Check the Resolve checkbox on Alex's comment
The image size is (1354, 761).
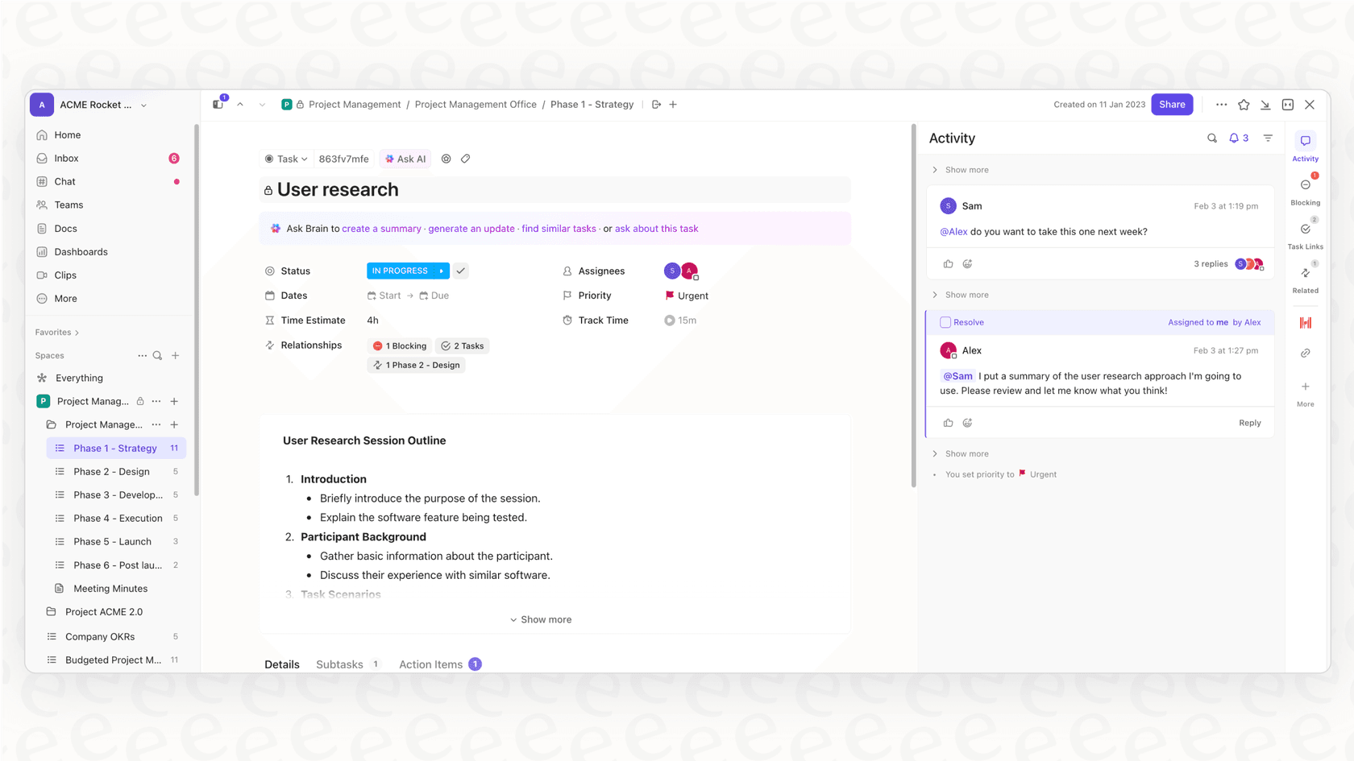click(945, 322)
